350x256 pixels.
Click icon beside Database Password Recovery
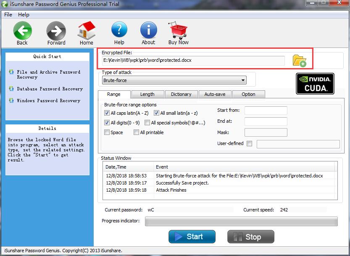coord(11,88)
